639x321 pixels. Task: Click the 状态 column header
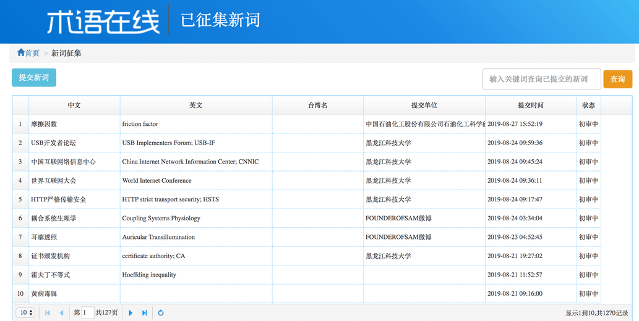[x=588, y=105]
